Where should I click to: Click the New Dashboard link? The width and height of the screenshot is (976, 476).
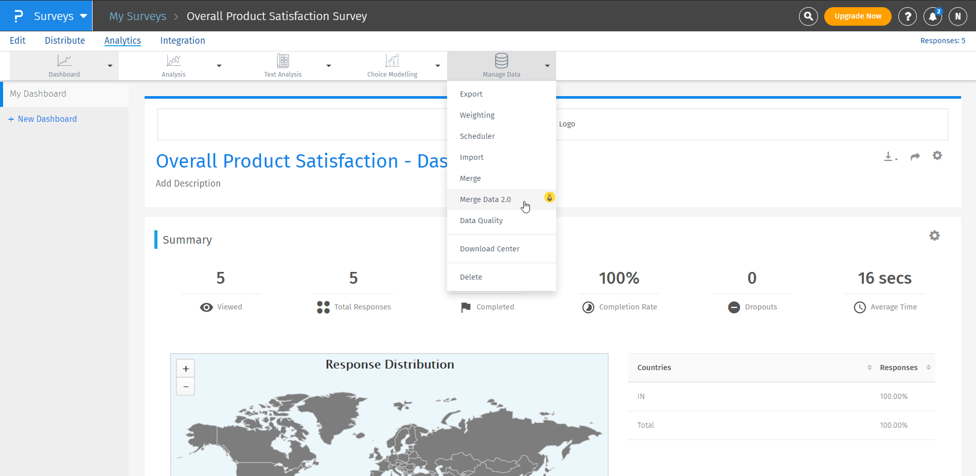pos(47,119)
